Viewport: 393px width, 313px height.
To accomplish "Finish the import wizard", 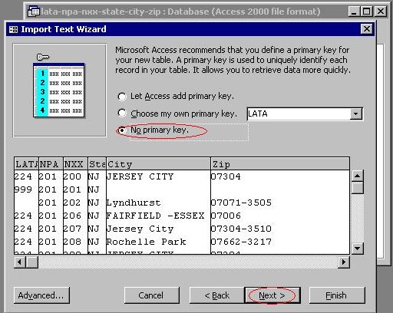I will click(337, 295).
